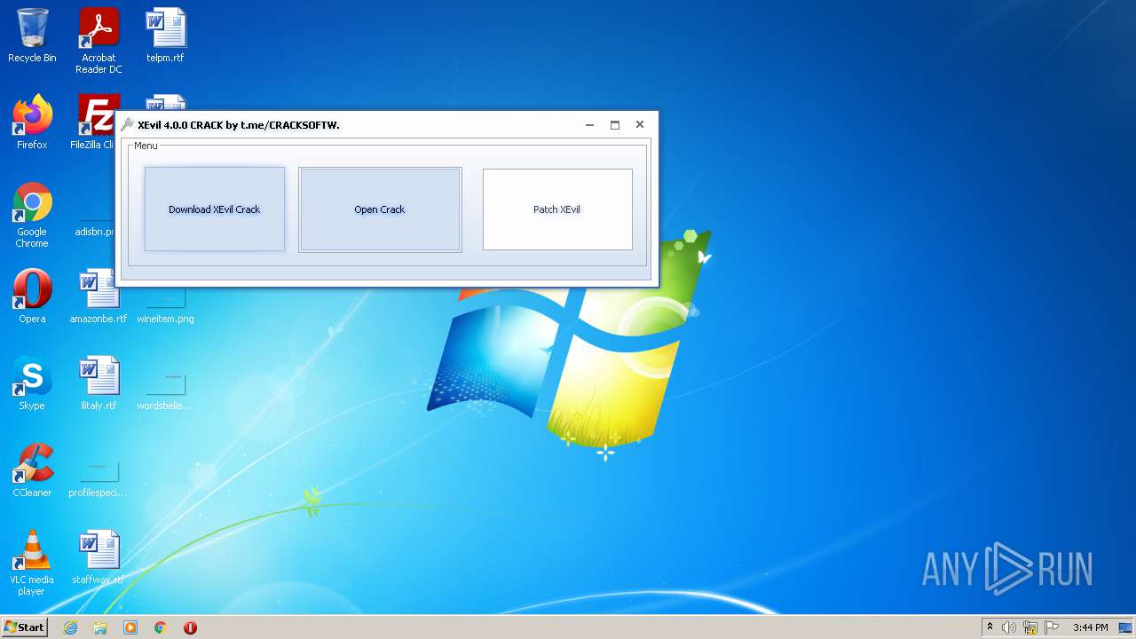This screenshot has height=639, width=1136.
Task: Open the Recycle Bin desktop icon
Action: (x=32, y=35)
